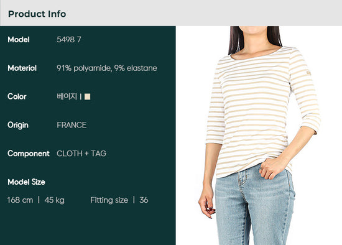Image resolution: width=342 pixels, height=245 pixels.
Task: Select the FRANCE origin value
Action: 72,125
